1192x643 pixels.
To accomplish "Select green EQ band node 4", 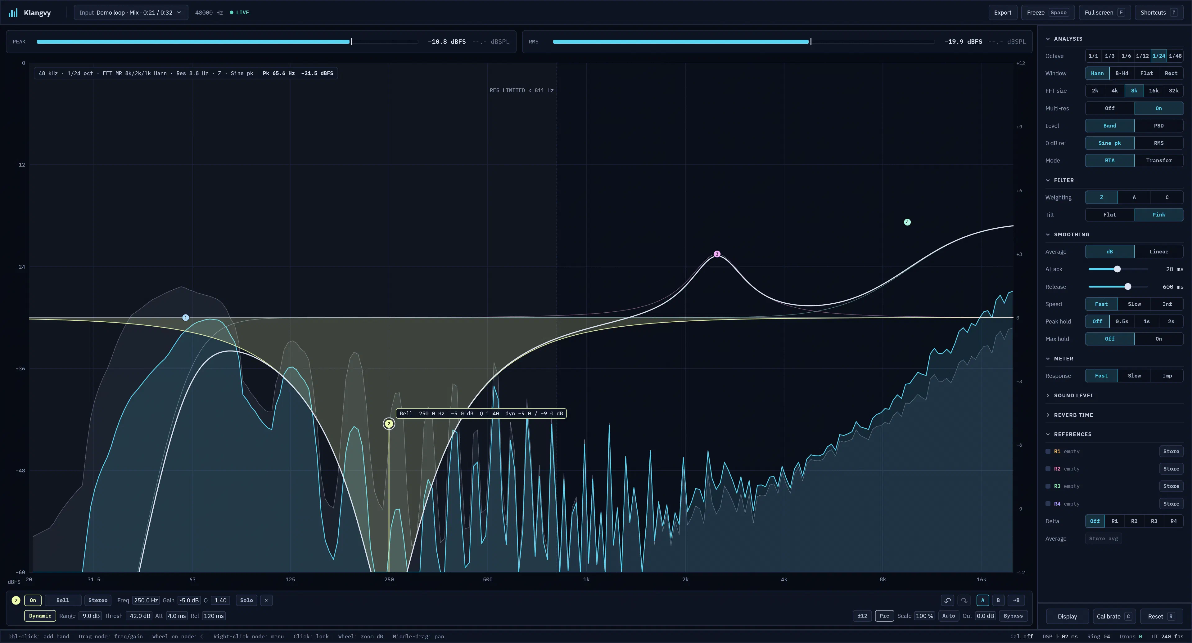I will (x=907, y=222).
